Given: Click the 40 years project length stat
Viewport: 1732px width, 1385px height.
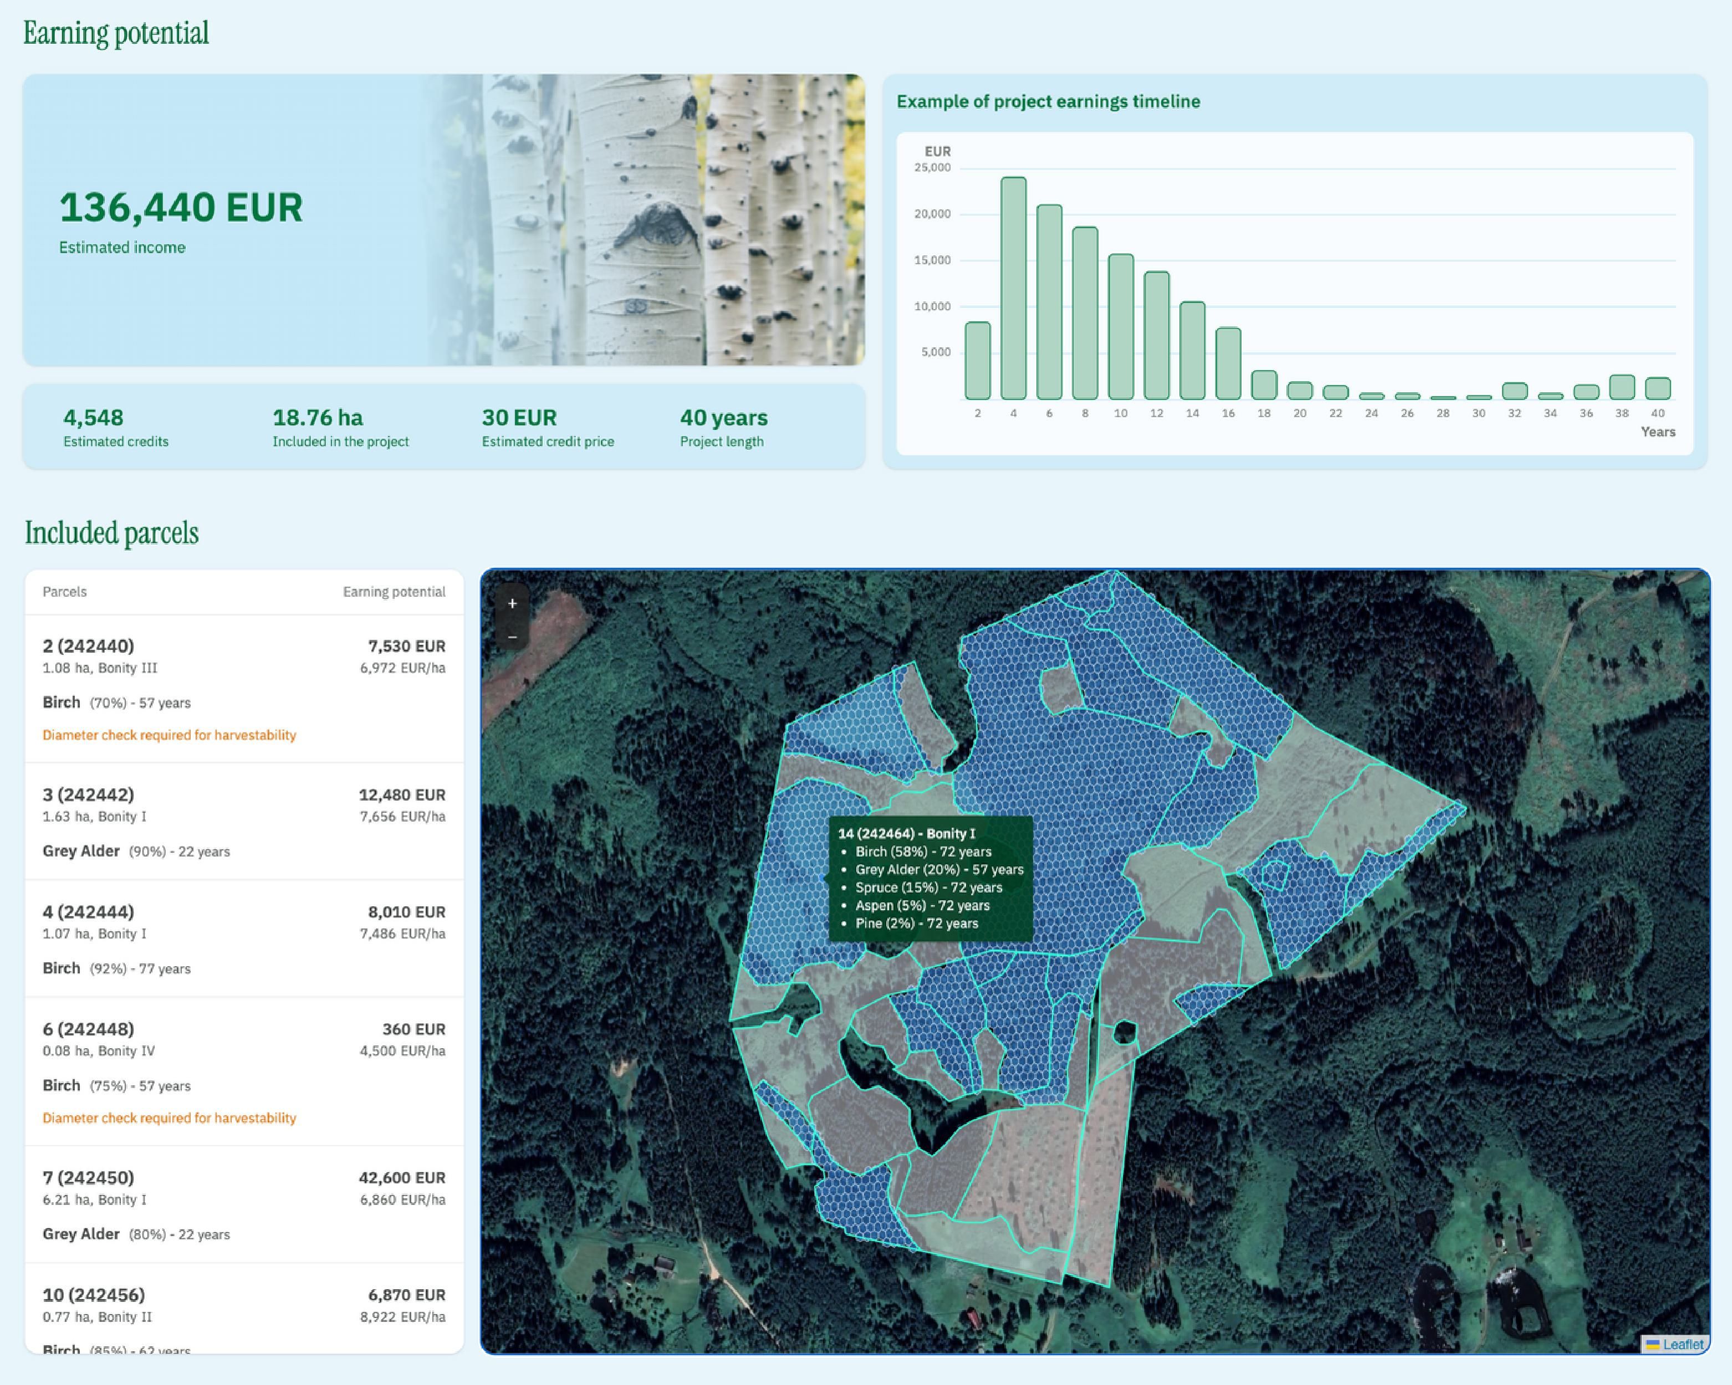Looking at the screenshot, I should click(724, 427).
